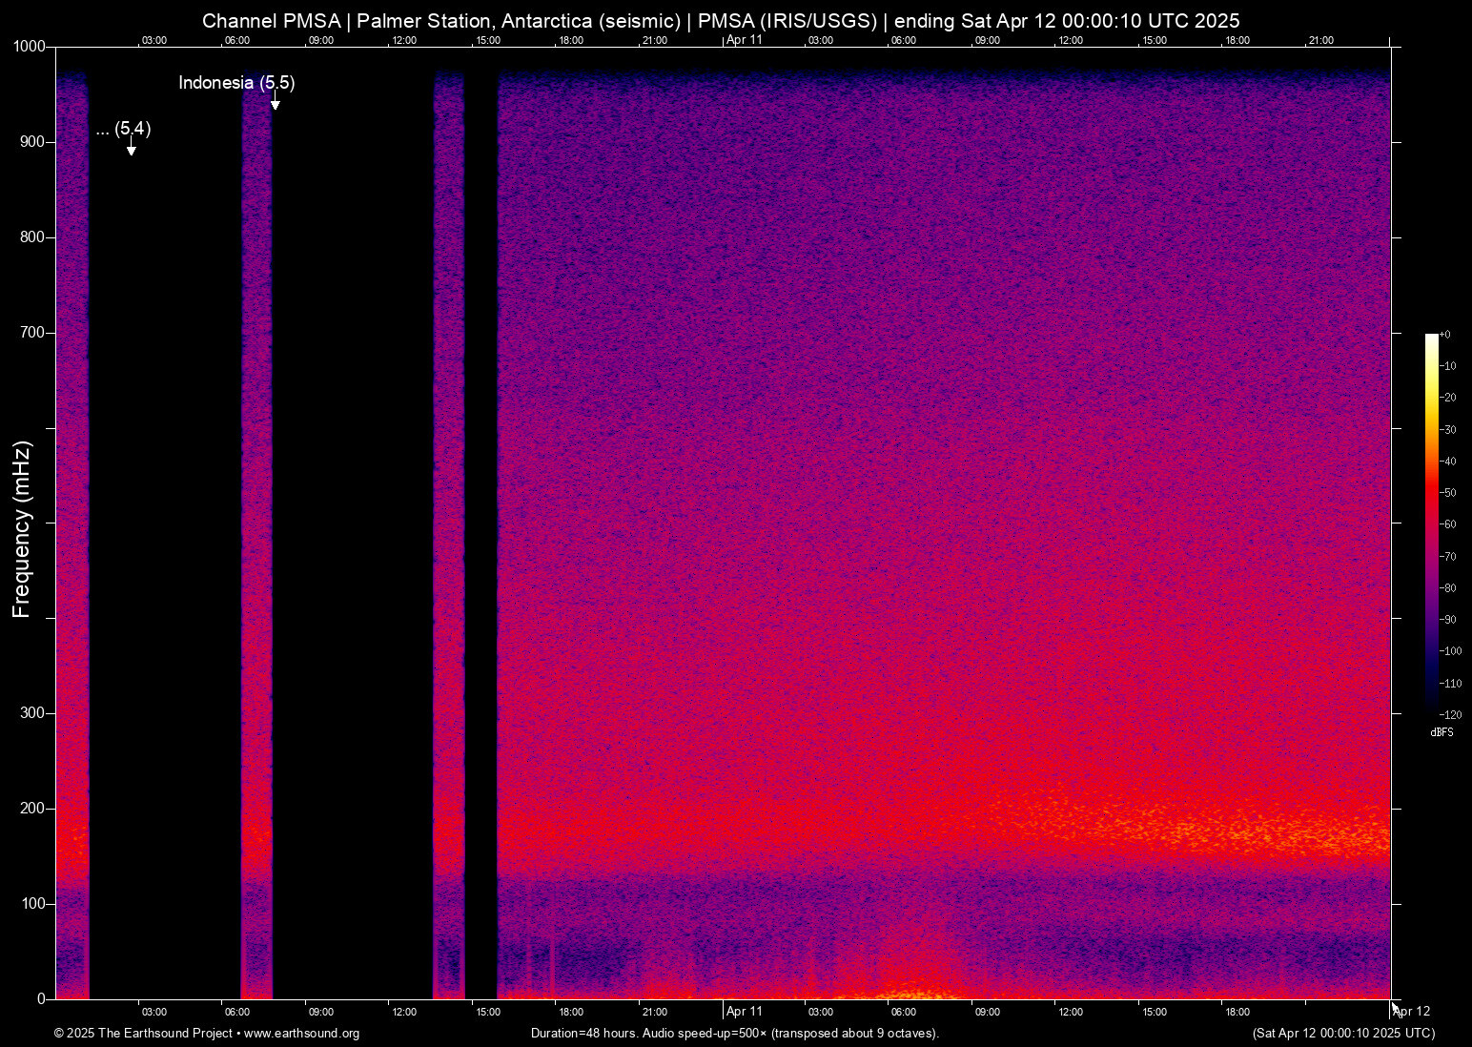Click the Apr 12 date label at bottom right
The image size is (1472, 1047).
click(x=1412, y=1012)
